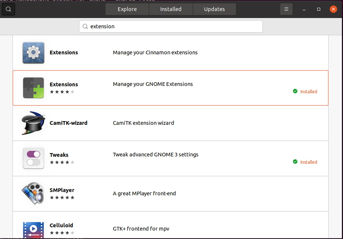
Task: Open 'Manage your Cinnamon extensions' result
Action: click(x=171, y=52)
